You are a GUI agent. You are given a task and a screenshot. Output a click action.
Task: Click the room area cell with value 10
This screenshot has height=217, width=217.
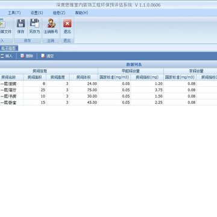click(34, 96)
